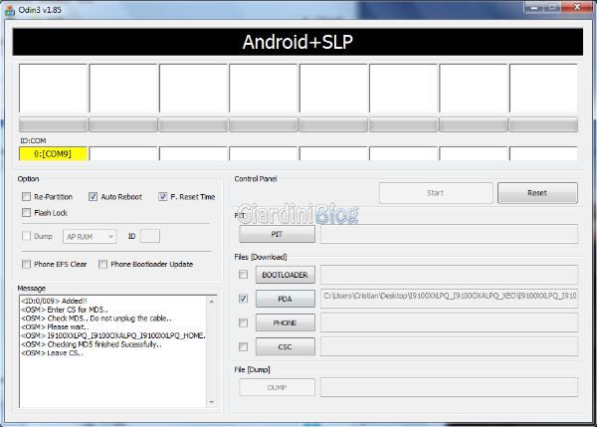The height and width of the screenshot is (427, 597).
Task: Click the first progress bar under device slots
Action: [x=53, y=124]
